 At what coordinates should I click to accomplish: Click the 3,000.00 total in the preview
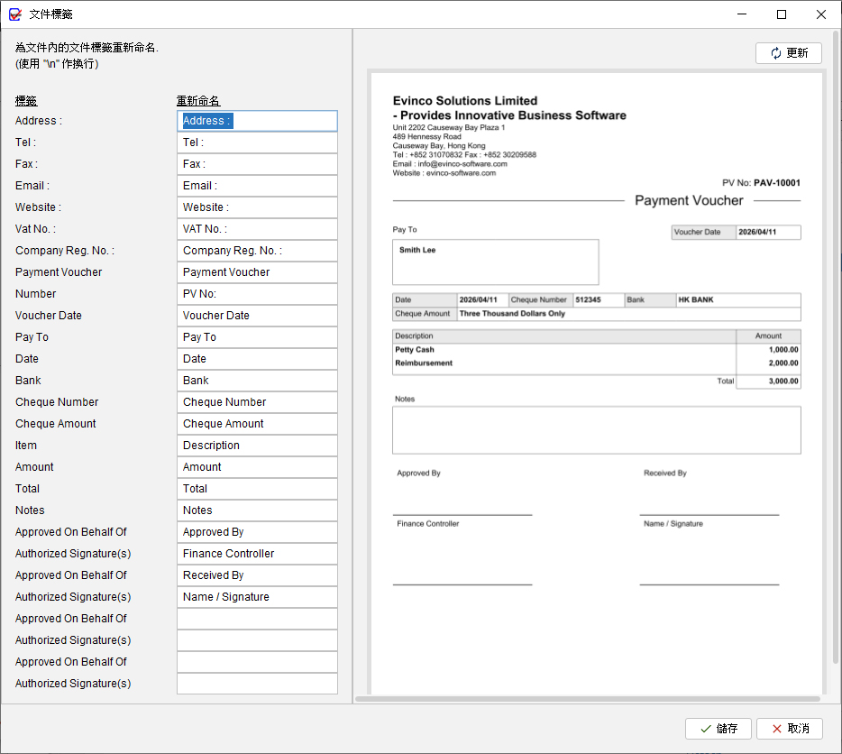[783, 381]
